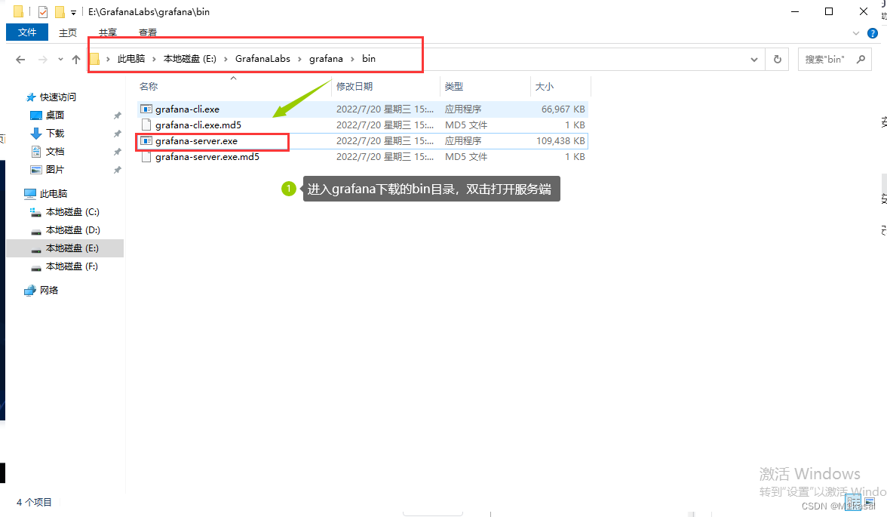This screenshot has height=517, width=887.
Task: Click the search magnifier icon
Action: click(861, 59)
